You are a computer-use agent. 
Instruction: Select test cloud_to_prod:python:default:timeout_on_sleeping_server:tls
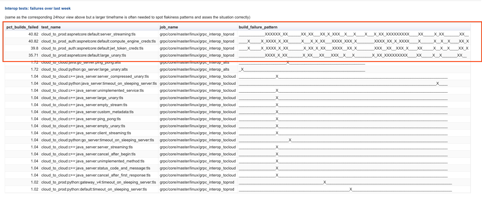pyautogui.click(x=94, y=189)
